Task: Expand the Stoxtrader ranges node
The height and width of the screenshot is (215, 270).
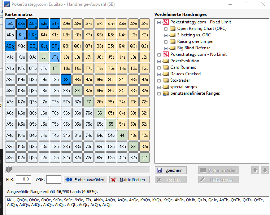Action: point(159,81)
